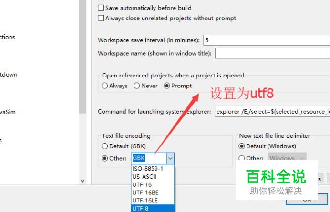Select Never for opening referenced projects
Viewport: 330px width, 212px height.
(136, 86)
